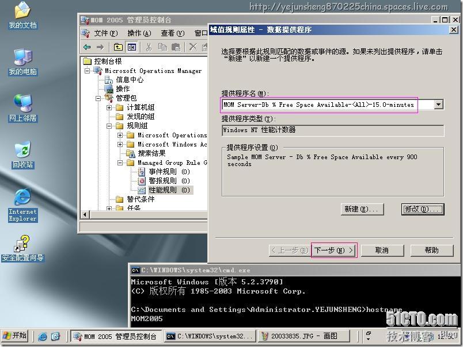Click the Modify (D)... button
This screenshot has width=463, height=347.
(x=423, y=209)
